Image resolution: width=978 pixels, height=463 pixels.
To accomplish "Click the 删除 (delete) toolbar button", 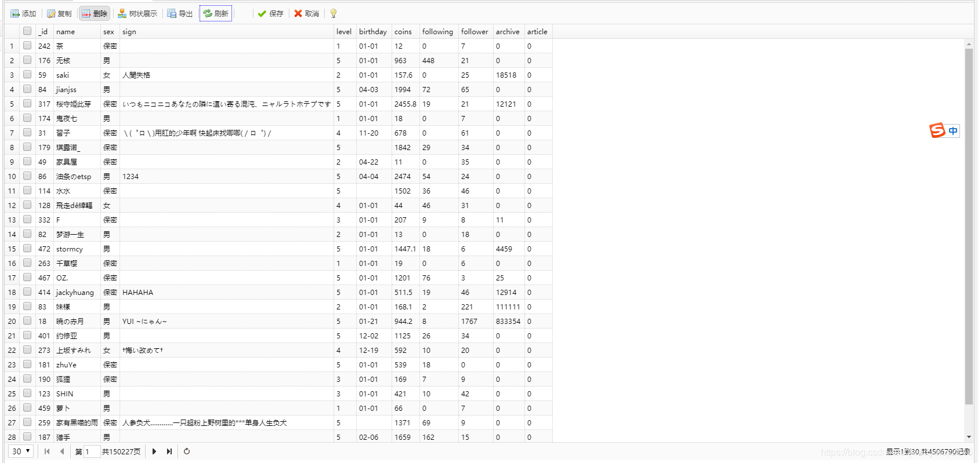I will (95, 13).
